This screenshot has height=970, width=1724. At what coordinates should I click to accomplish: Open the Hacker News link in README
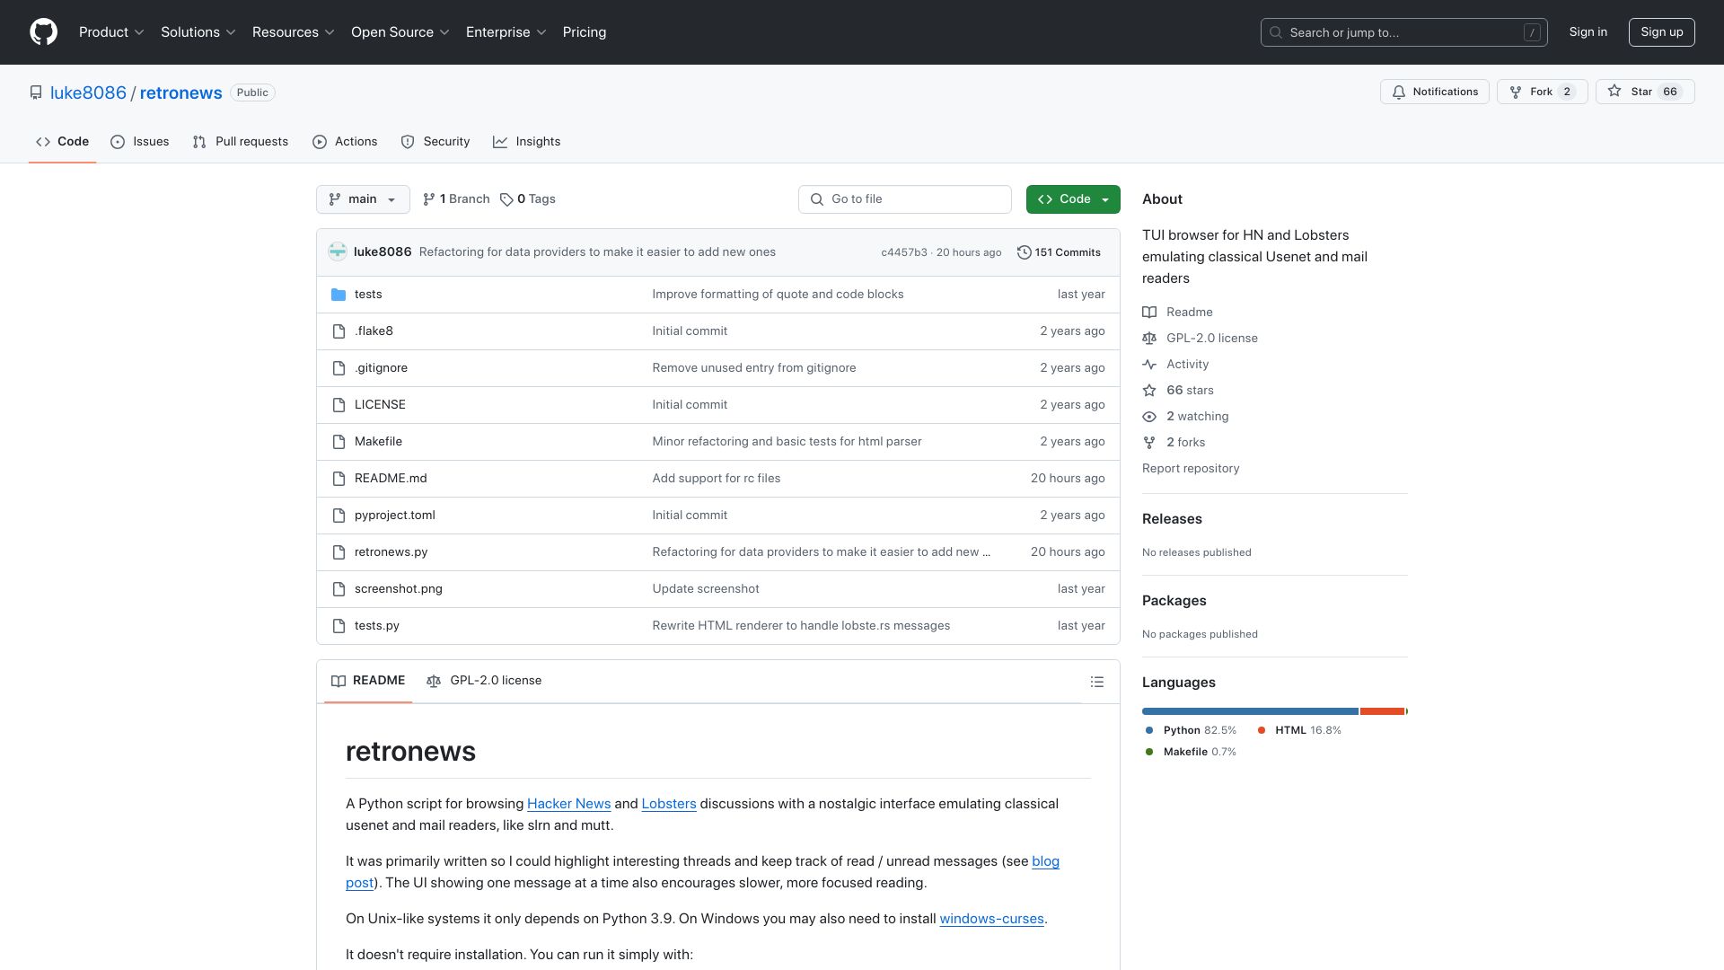pos(568,804)
